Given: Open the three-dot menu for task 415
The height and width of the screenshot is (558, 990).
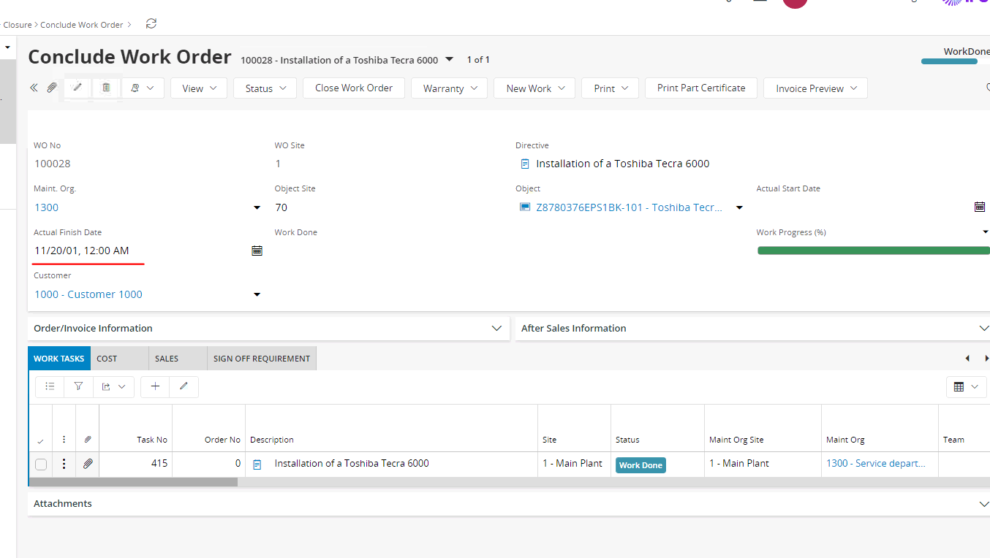Looking at the screenshot, I should pos(64,464).
